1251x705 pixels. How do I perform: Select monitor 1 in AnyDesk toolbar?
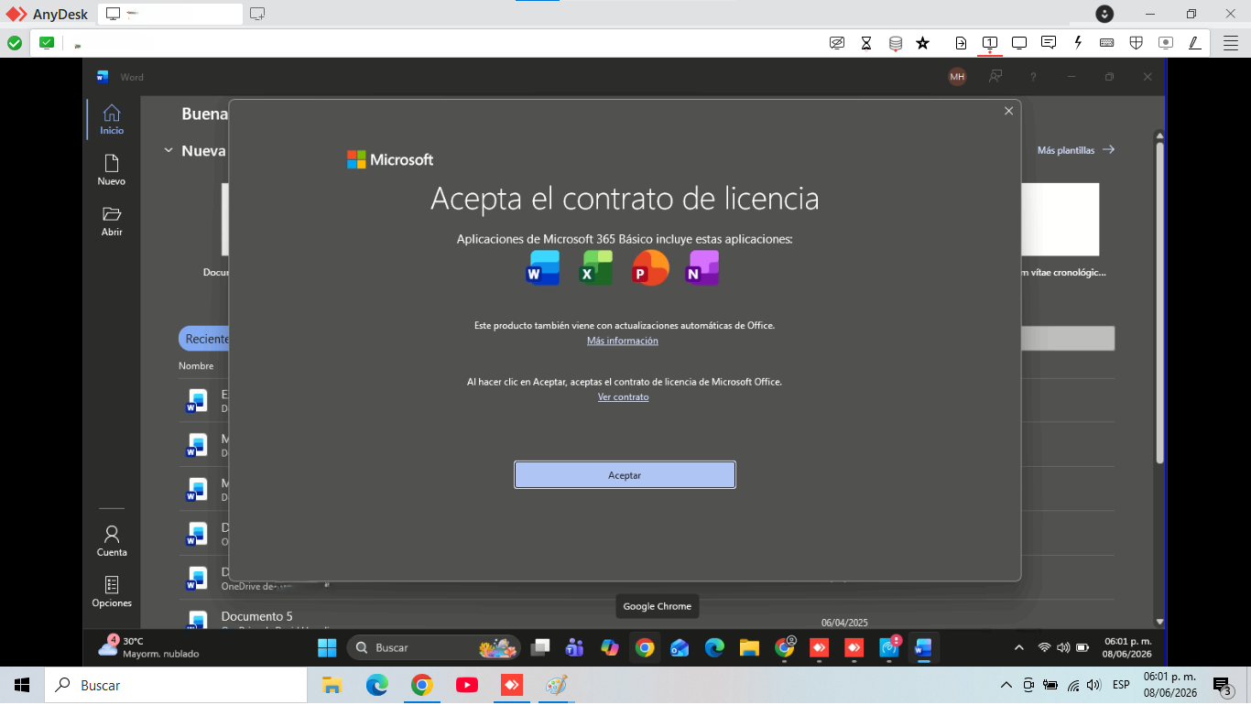990,43
